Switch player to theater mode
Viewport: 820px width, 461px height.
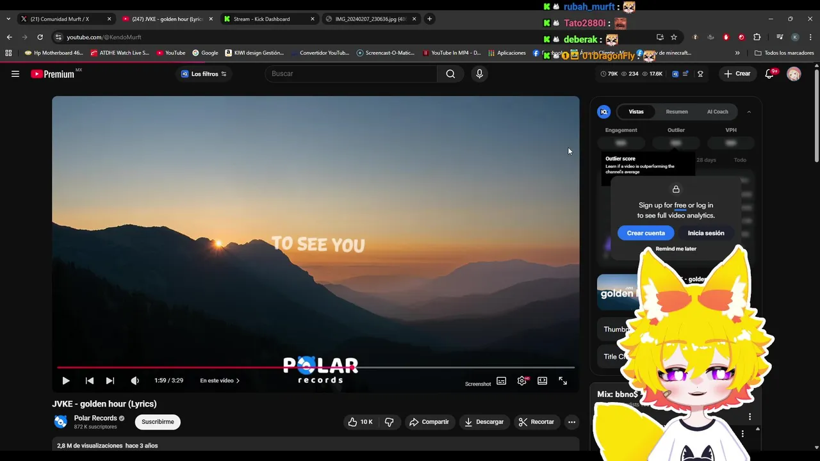(x=543, y=380)
